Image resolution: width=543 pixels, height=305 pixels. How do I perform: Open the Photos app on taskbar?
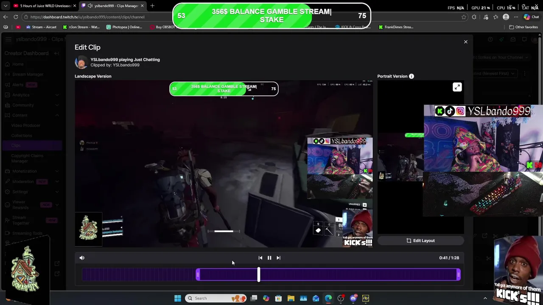[x=303, y=298]
